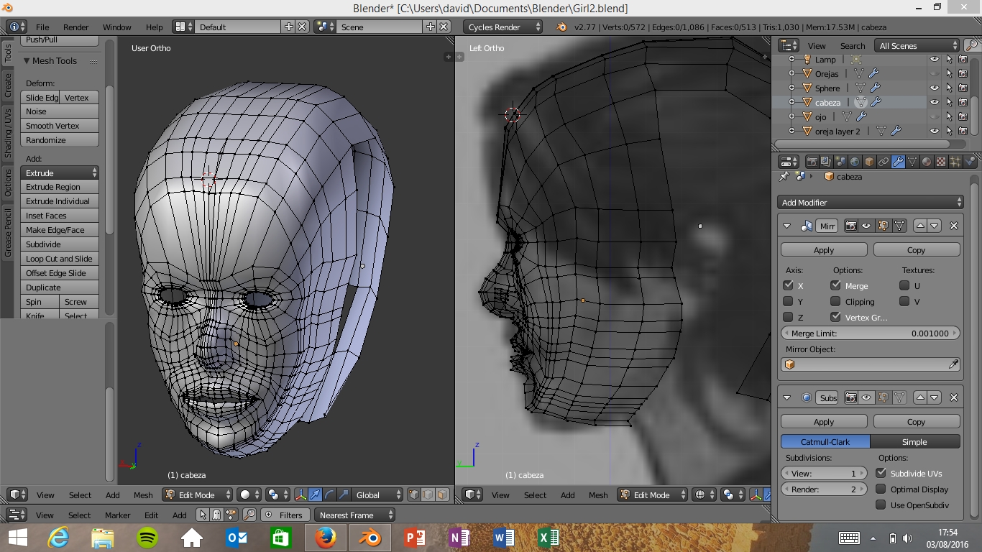Image resolution: width=982 pixels, height=552 pixels.
Task: Move the Mirror modifier down with arrow
Action: [935, 226]
